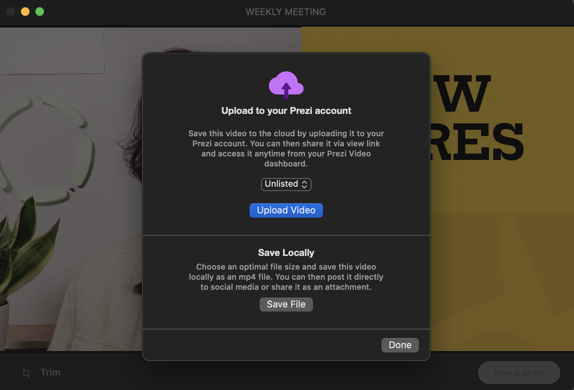Screen dimensions: 574x390
Task: Click the cloud upload description paragraph
Action: (286, 149)
